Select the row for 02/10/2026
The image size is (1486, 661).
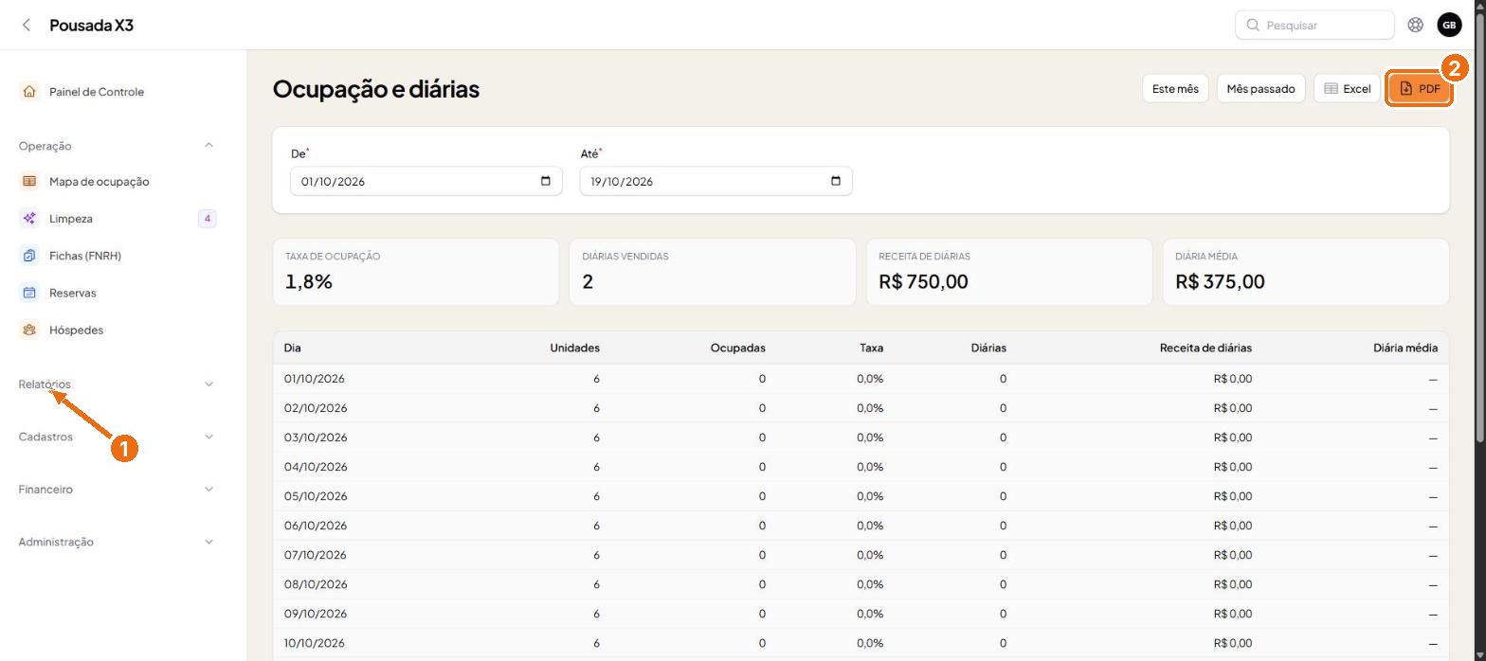coord(861,408)
